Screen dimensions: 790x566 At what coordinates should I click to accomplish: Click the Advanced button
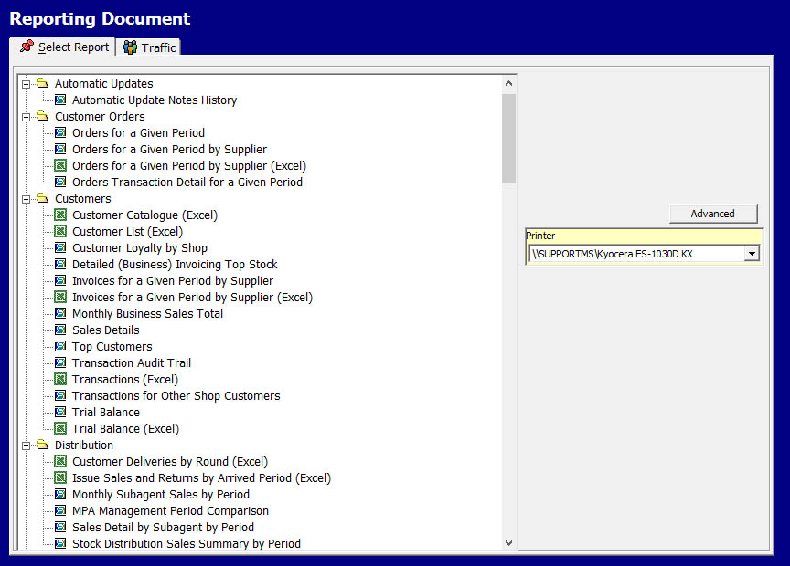[713, 214]
